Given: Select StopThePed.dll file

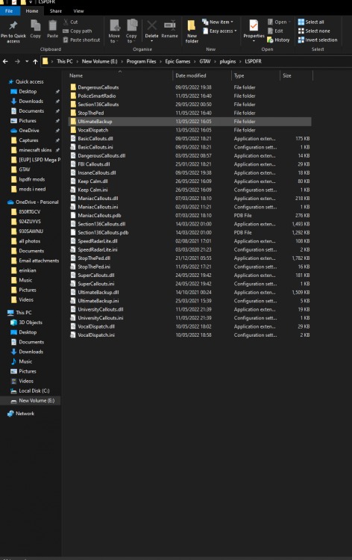Looking at the screenshot, I should click(94, 258).
